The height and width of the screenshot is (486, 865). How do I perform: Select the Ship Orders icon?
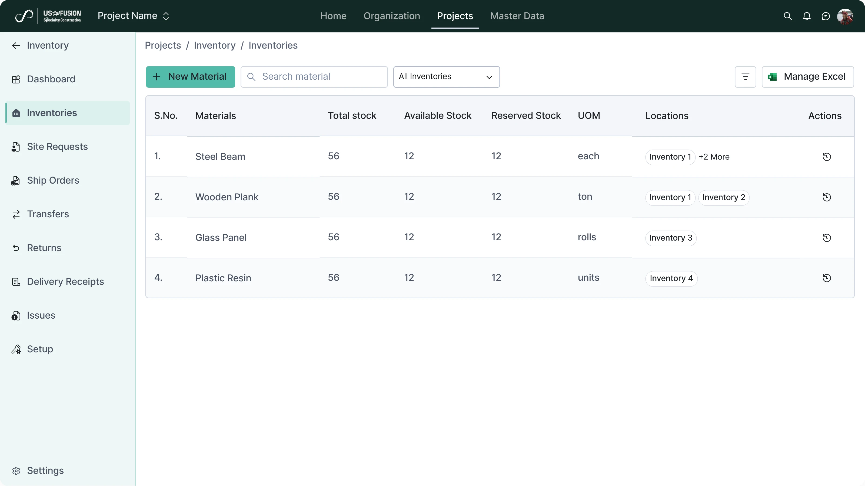[15, 180]
